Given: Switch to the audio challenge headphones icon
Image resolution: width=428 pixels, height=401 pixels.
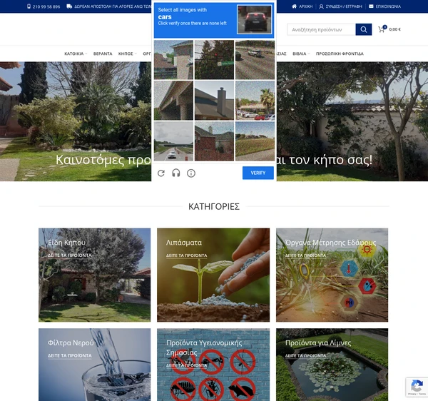Looking at the screenshot, I should click(176, 173).
